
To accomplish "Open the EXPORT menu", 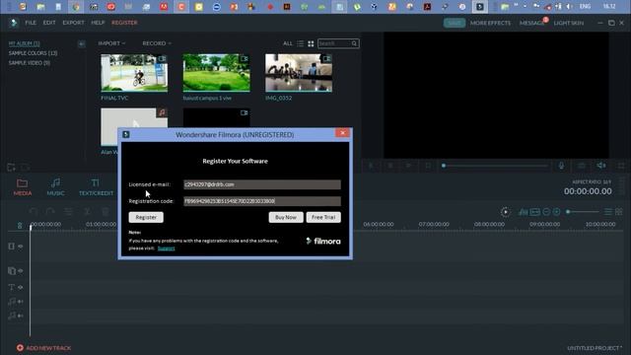I will pos(73,23).
